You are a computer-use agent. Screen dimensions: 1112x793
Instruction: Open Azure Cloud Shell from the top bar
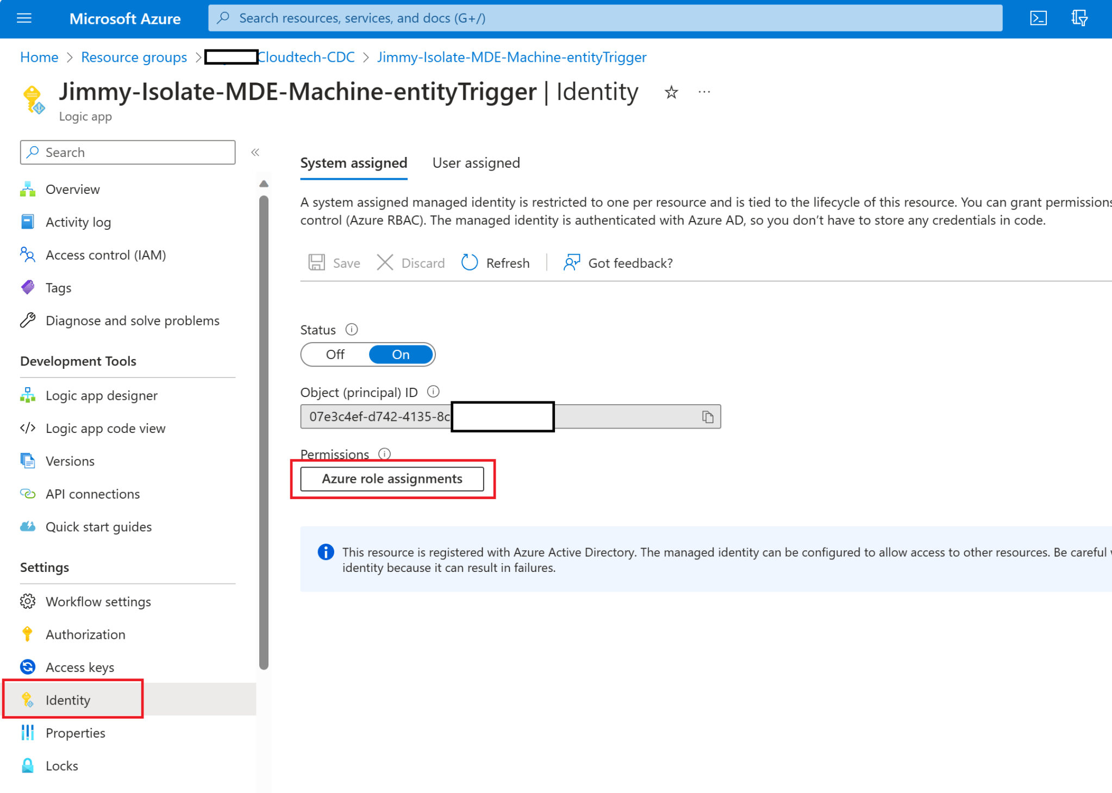[x=1039, y=18]
